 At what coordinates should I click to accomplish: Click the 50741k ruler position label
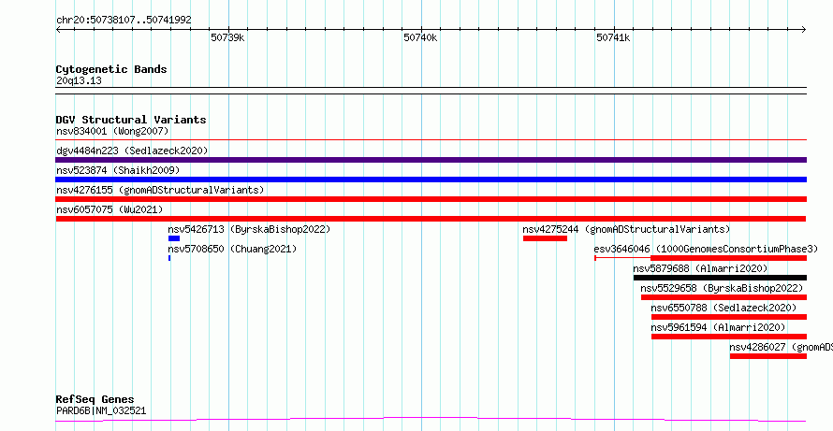[x=613, y=37]
